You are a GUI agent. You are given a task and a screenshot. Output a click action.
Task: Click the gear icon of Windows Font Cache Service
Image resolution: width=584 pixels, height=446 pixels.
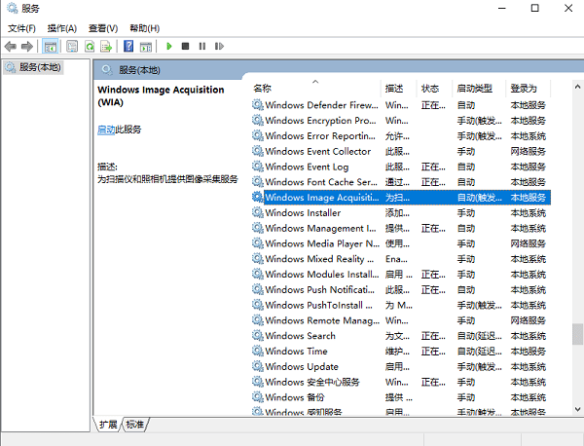257,181
